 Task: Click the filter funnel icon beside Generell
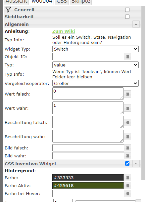pyautogui.click(x=8, y=10)
